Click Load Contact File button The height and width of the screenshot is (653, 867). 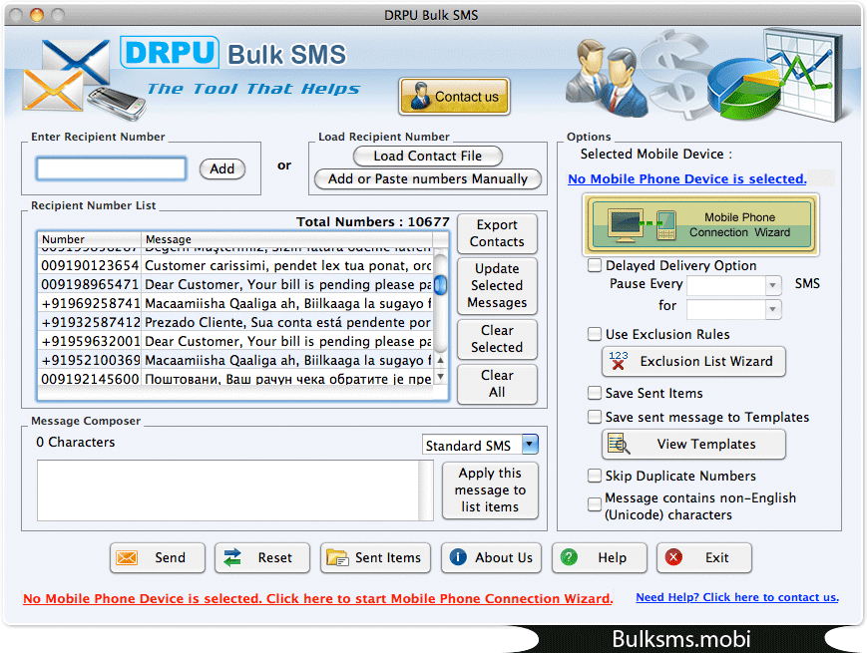427,157
